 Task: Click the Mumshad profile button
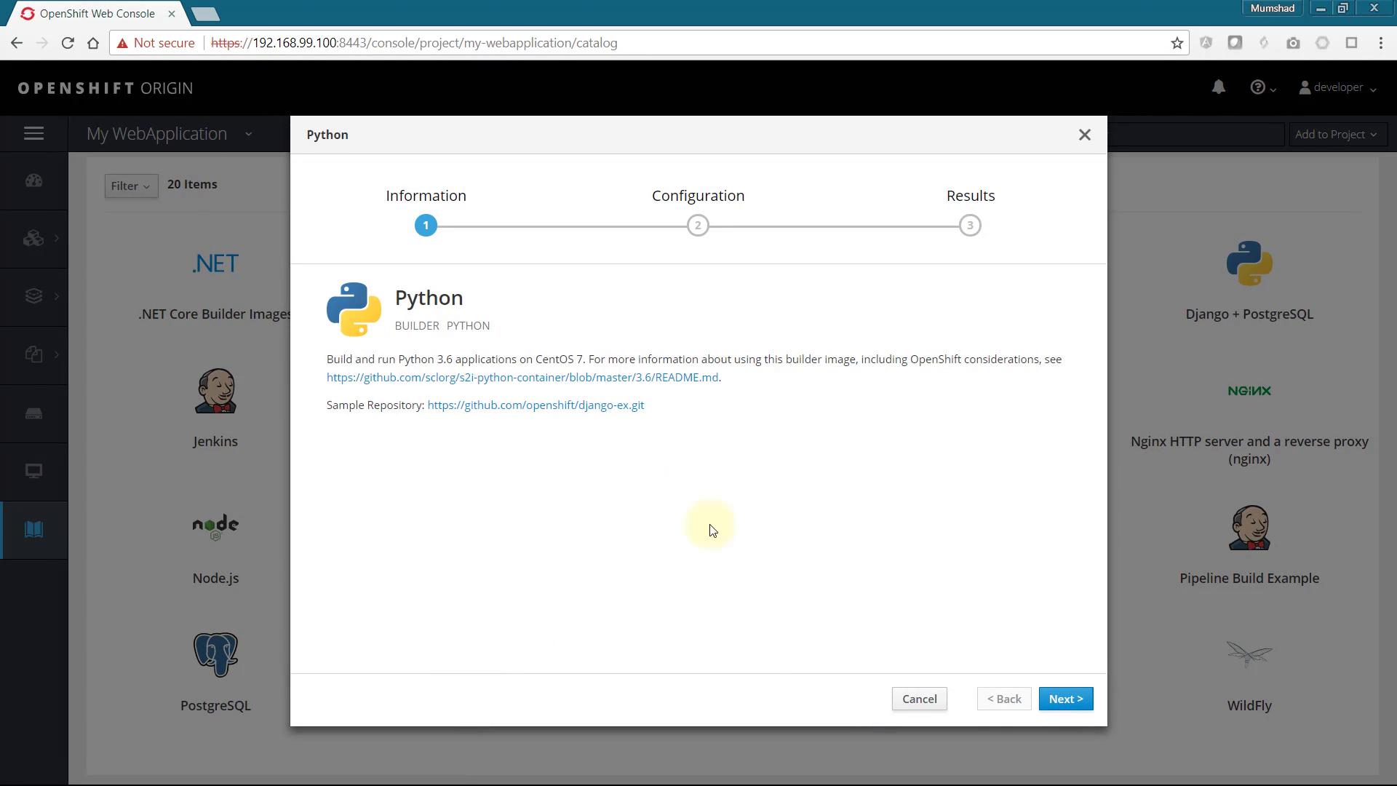click(x=1273, y=8)
